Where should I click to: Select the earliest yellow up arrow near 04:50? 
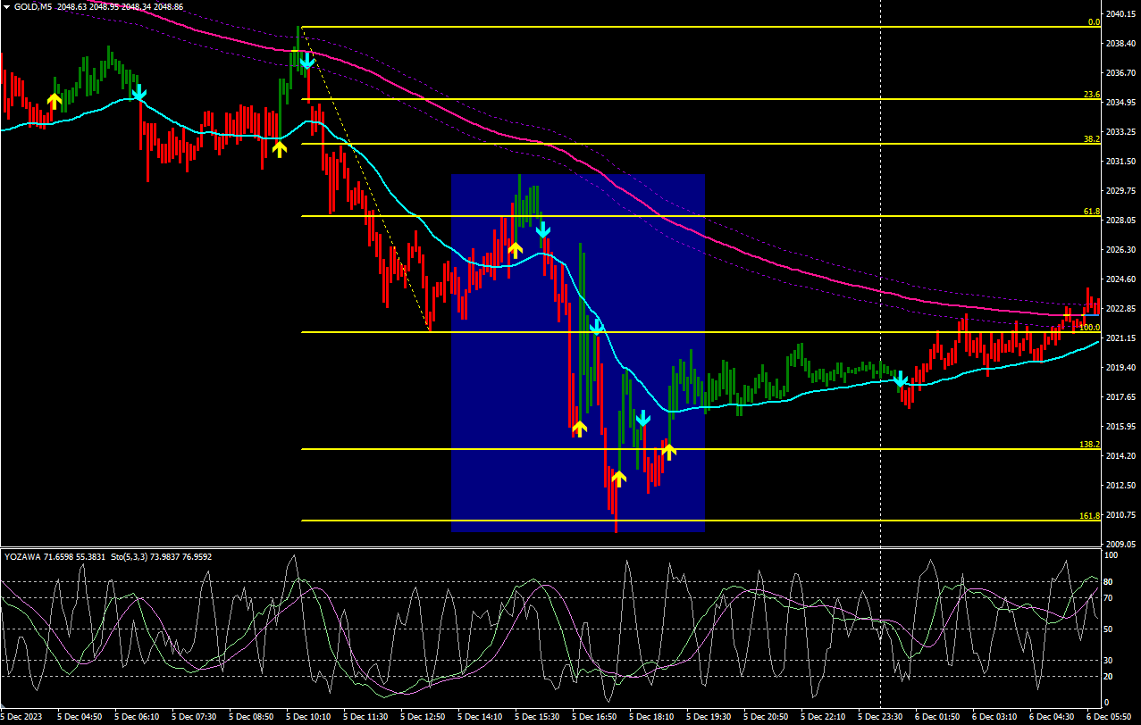click(54, 100)
